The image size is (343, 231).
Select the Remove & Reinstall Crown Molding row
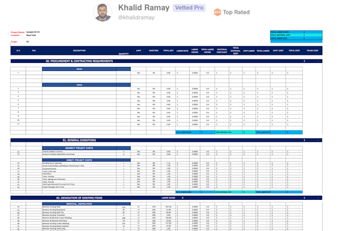pyautogui.click(x=57, y=218)
